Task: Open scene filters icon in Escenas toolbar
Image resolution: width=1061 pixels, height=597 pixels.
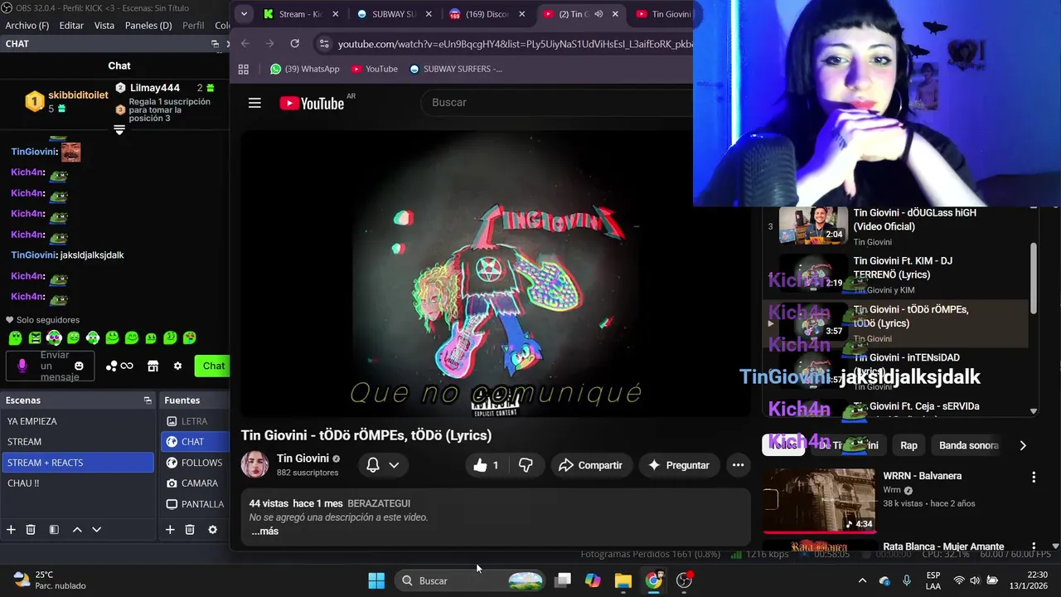Action: pyautogui.click(x=54, y=530)
